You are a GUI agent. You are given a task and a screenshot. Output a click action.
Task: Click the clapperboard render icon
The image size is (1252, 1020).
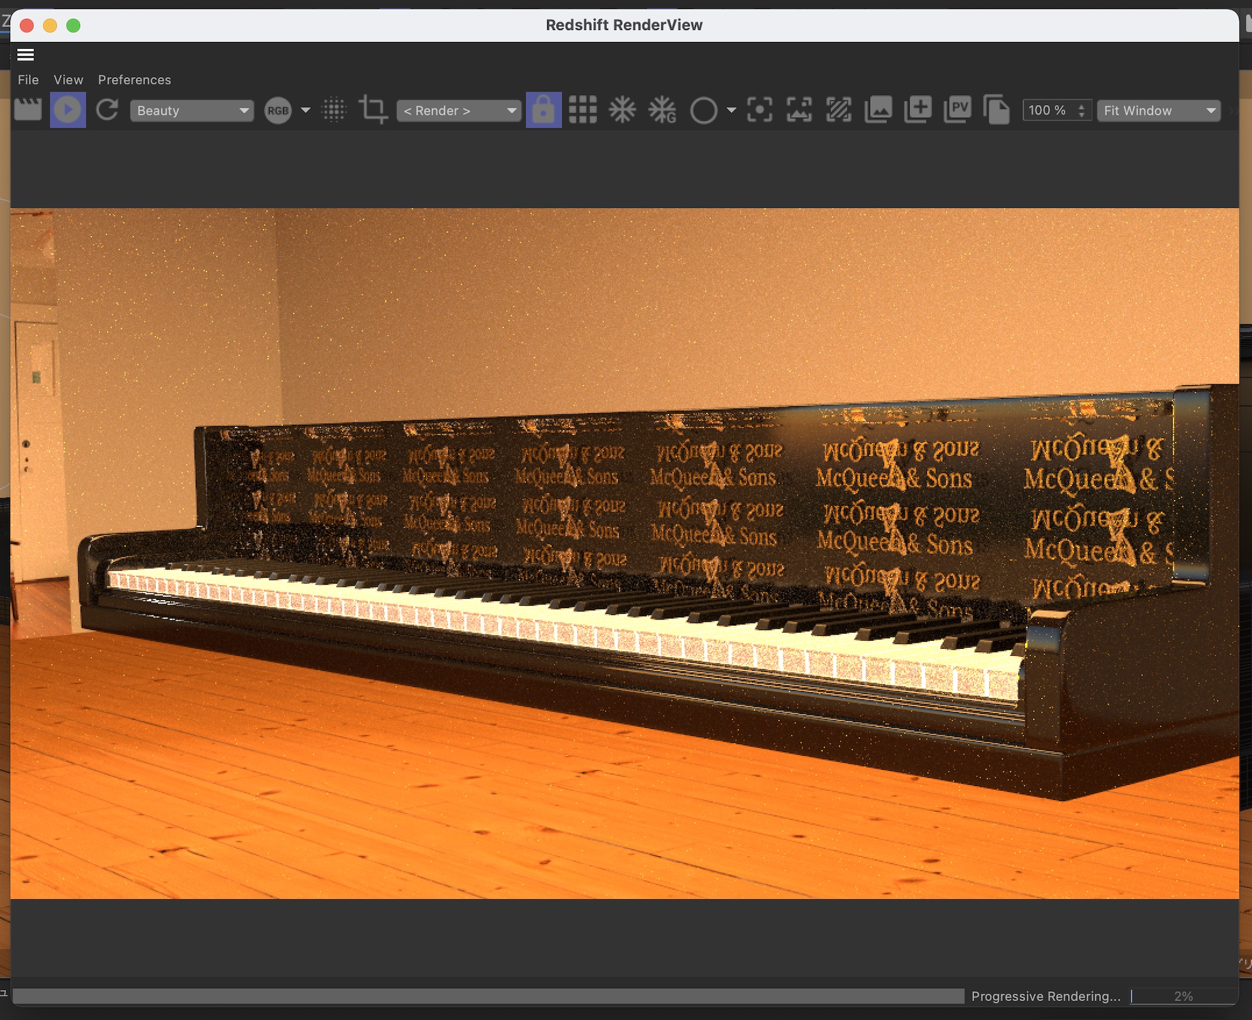tap(28, 110)
